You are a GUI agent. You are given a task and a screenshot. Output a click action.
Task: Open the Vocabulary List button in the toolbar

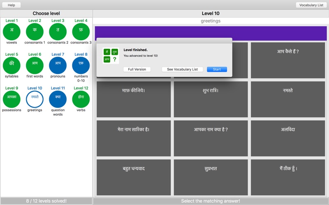pyautogui.click(x=311, y=5)
